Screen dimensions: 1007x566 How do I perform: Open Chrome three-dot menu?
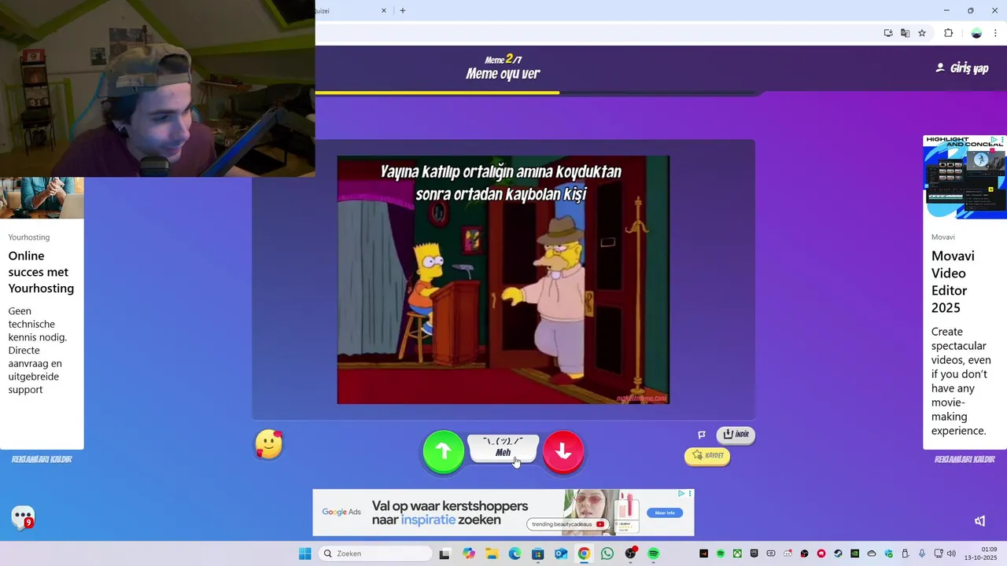pos(995,33)
